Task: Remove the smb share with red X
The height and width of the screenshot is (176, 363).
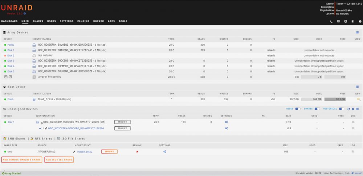Action: tap(137, 152)
